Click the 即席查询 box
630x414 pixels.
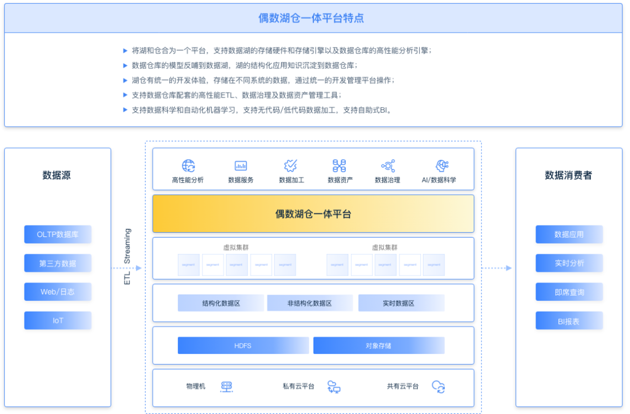point(569,292)
